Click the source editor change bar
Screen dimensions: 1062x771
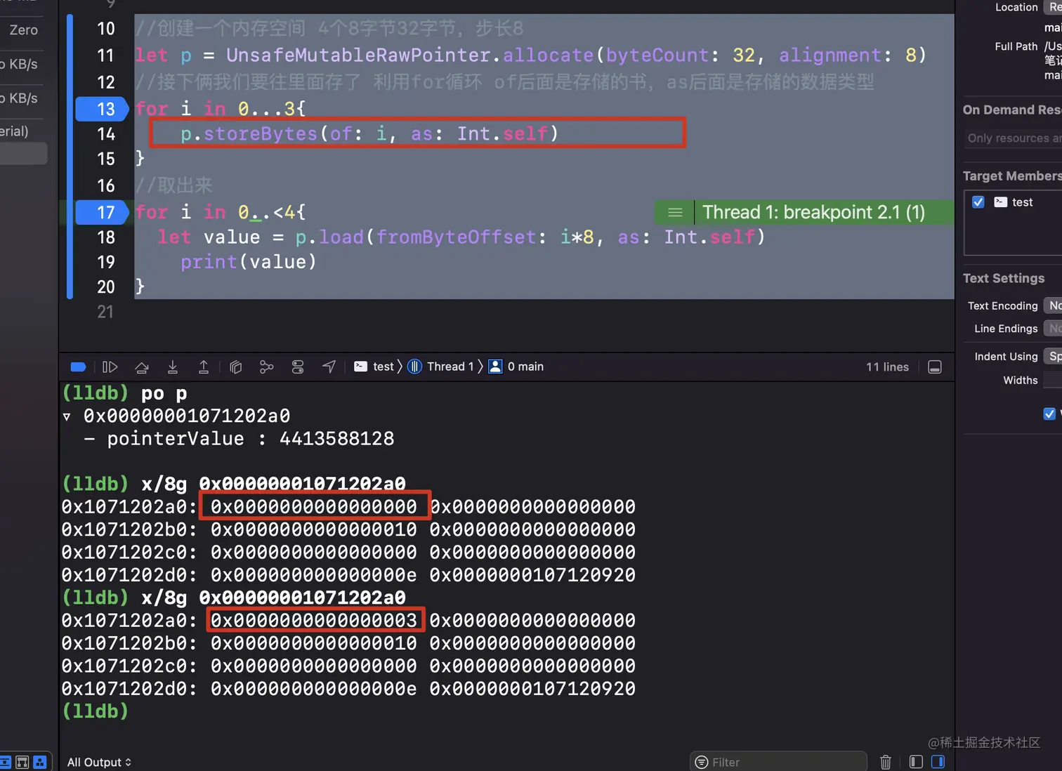click(70, 157)
